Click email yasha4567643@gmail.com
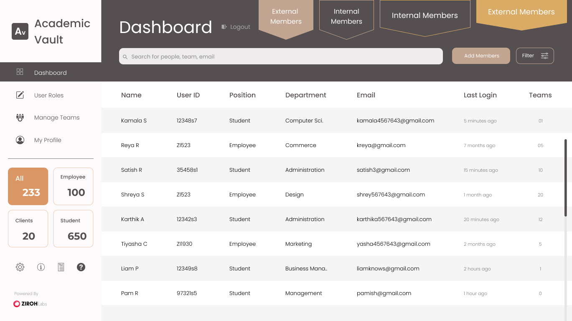The height and width of the screenshot is (321, 572). pyautogui.click(x=393, y=244)
